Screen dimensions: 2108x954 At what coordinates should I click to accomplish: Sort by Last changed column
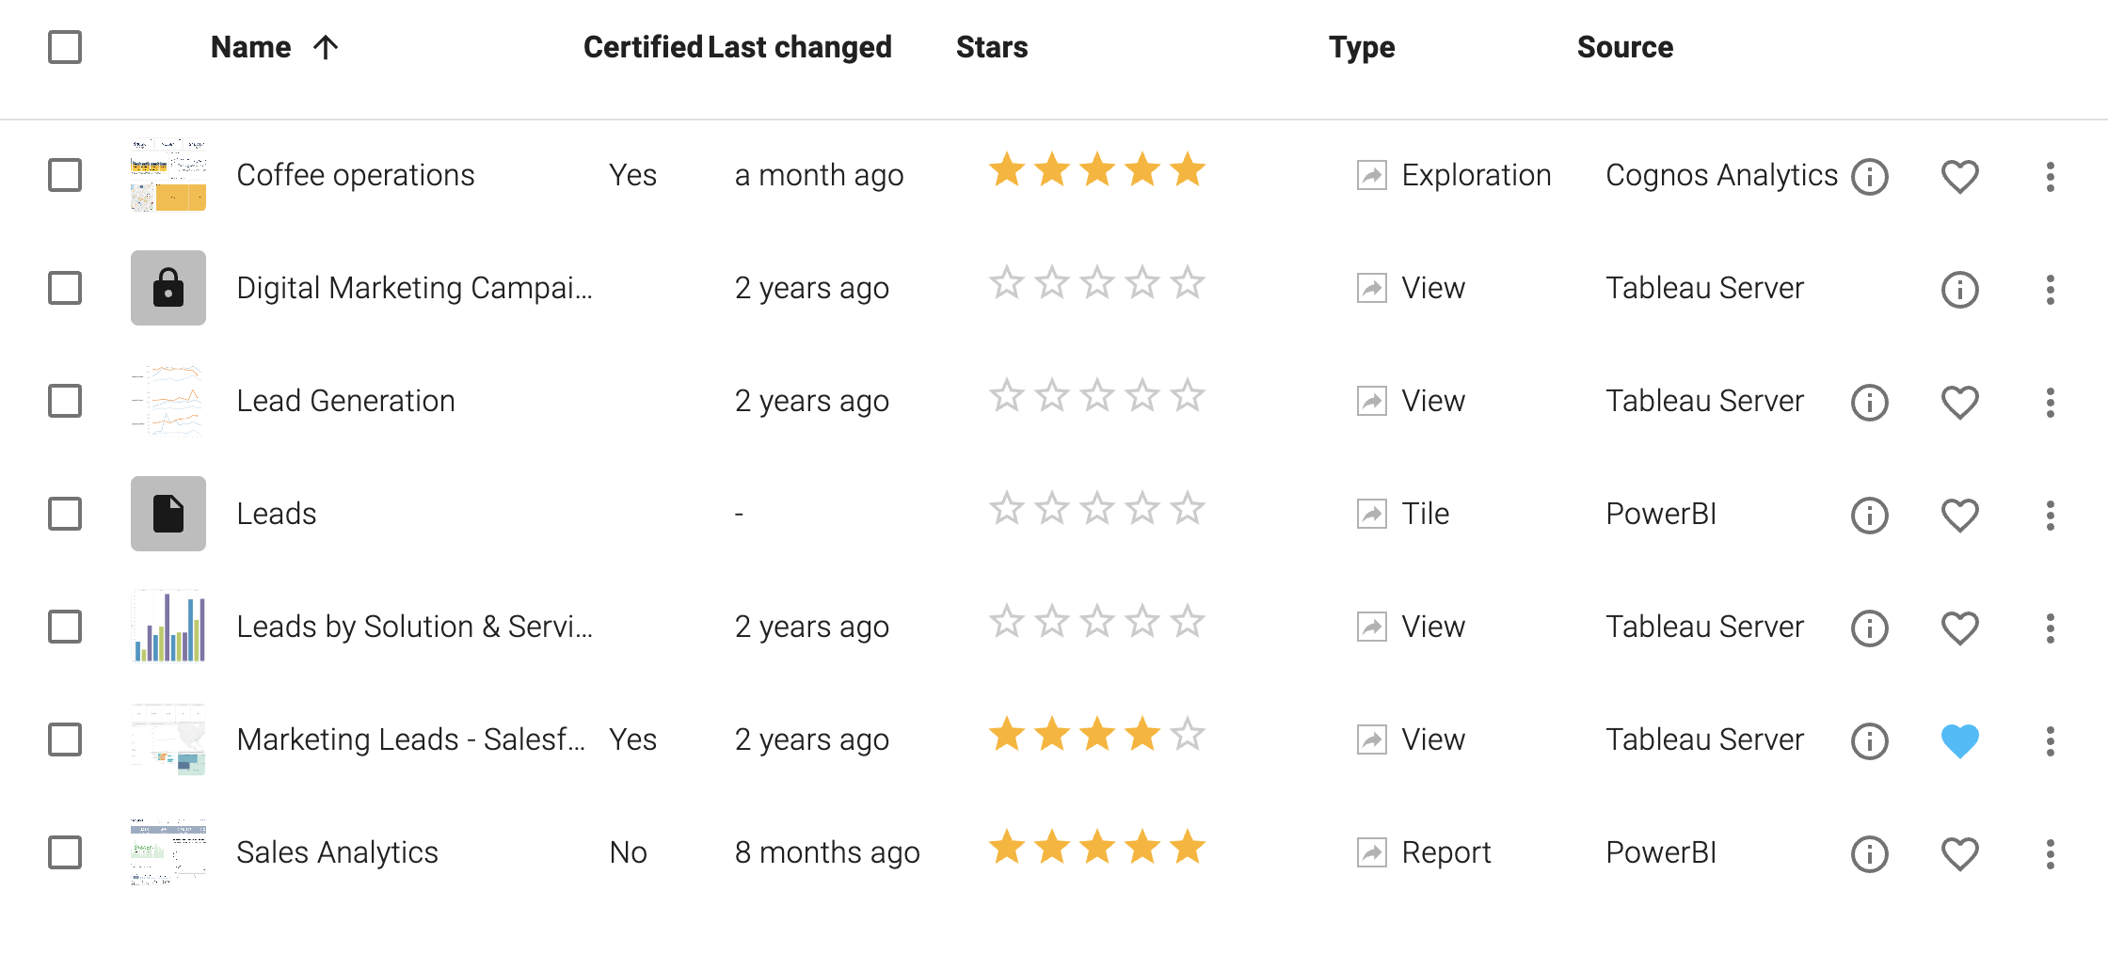pos(799,47)
